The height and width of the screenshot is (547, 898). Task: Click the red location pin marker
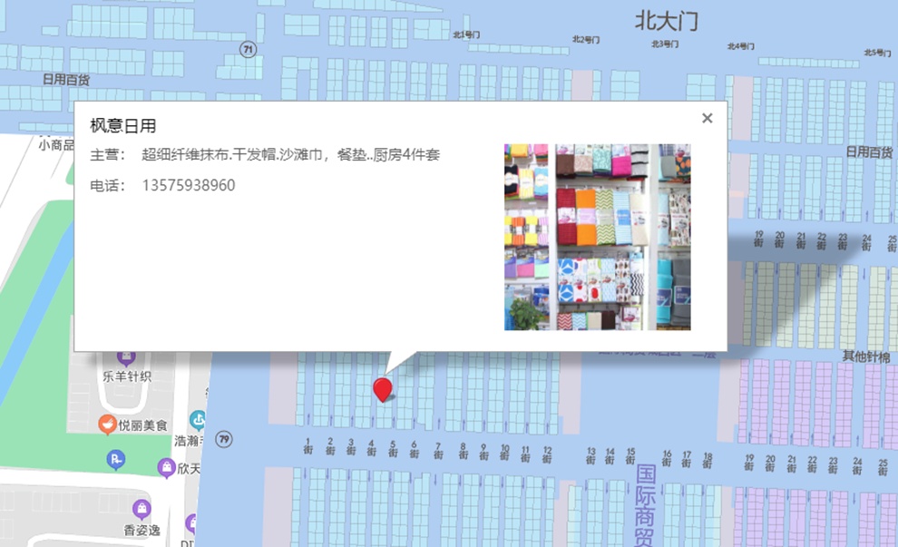(383, 389)
